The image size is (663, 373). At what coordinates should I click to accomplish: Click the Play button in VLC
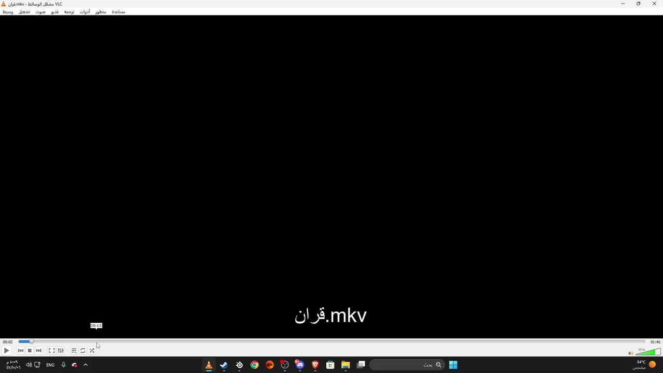click(x=6, y=351)
